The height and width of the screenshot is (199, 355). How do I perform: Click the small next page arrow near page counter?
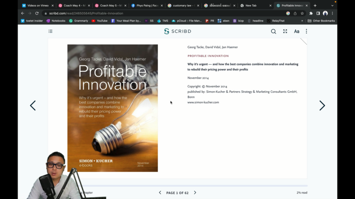pyautogui.click(x=195, y=193)
